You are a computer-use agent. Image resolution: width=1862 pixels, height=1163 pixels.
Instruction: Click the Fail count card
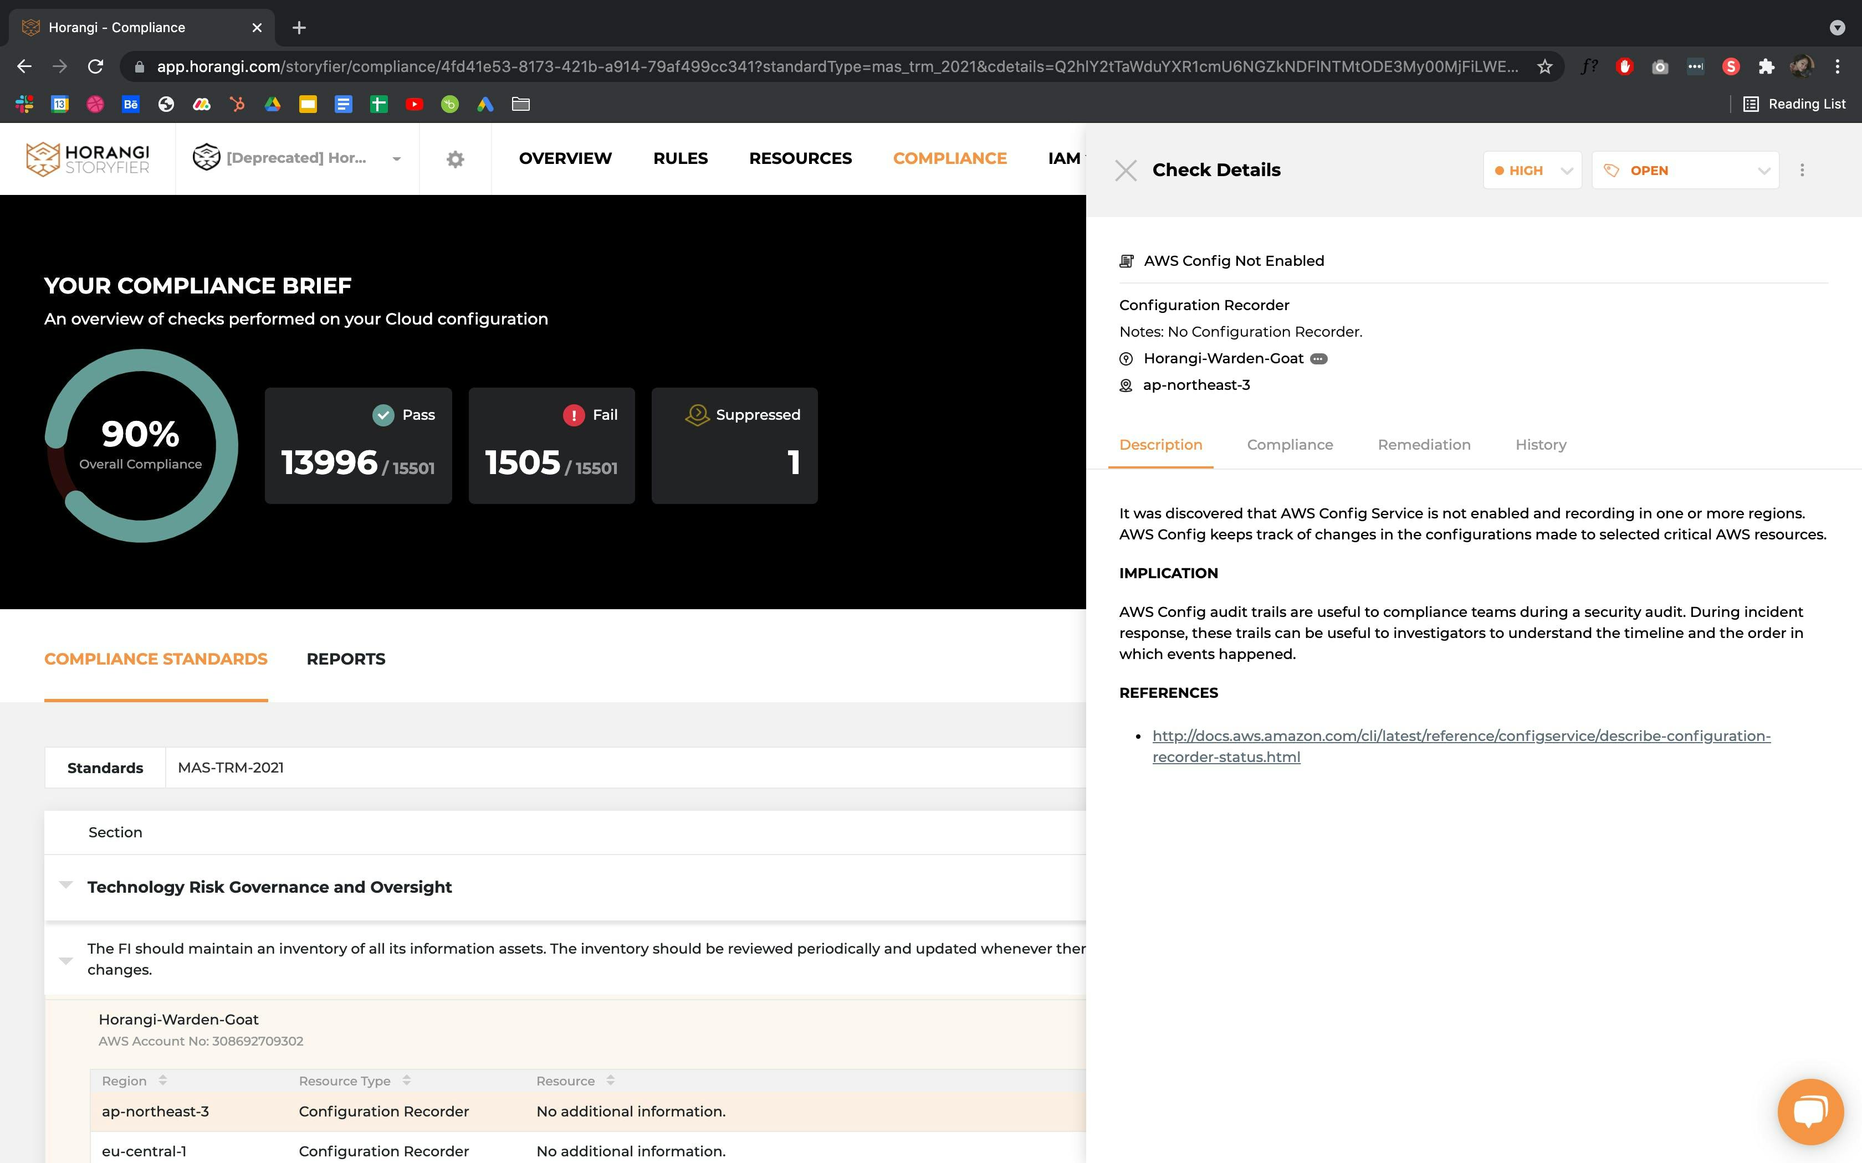click(551, 445)
